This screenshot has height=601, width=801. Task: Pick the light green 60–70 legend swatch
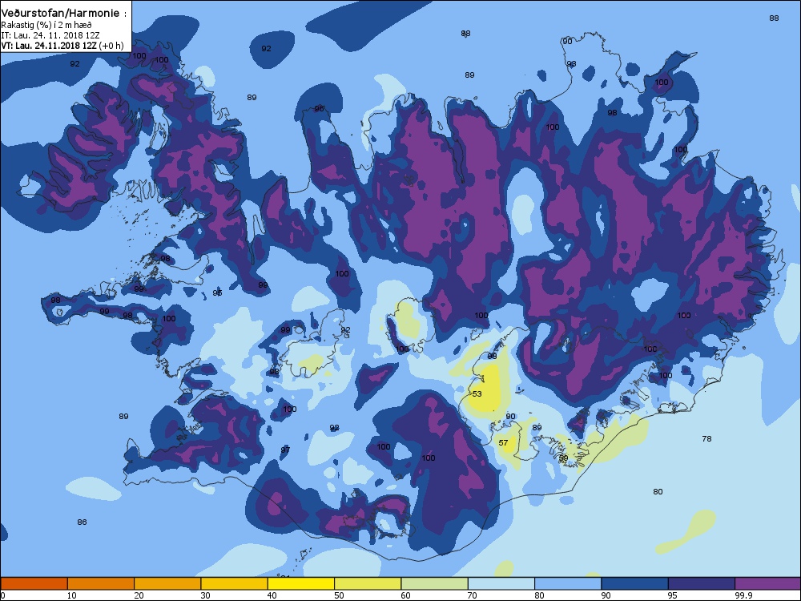435,583
